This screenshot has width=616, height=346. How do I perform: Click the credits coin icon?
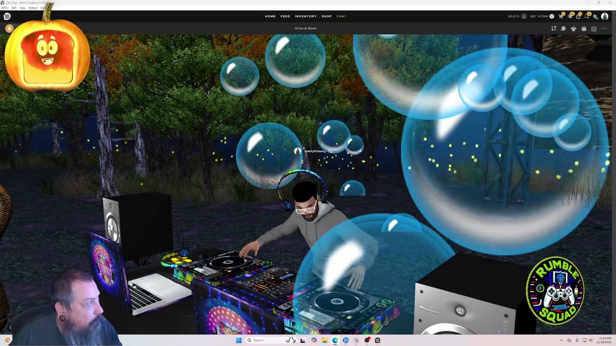tap(524, 16)
